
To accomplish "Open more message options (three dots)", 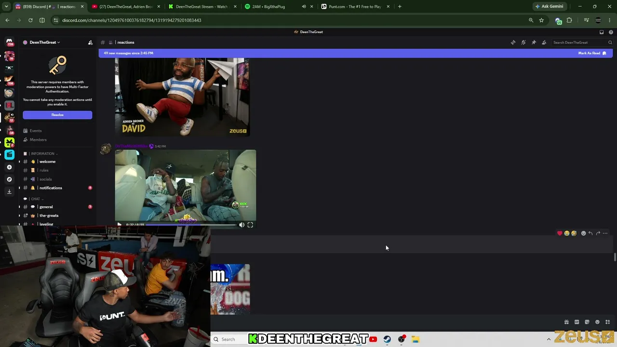I will (x=605, y=233).
